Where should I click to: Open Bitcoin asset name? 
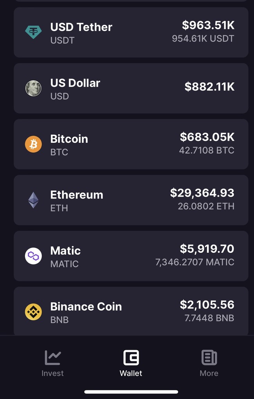point(69,139)
